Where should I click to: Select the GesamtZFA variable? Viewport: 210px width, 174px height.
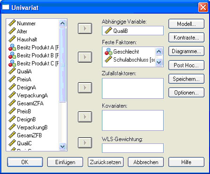[30, 103]
